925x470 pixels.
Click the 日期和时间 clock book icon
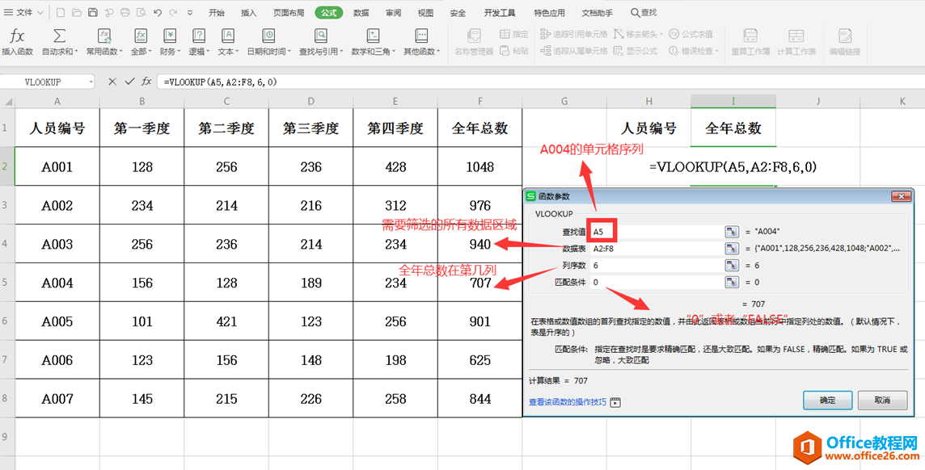click(268, 36)
